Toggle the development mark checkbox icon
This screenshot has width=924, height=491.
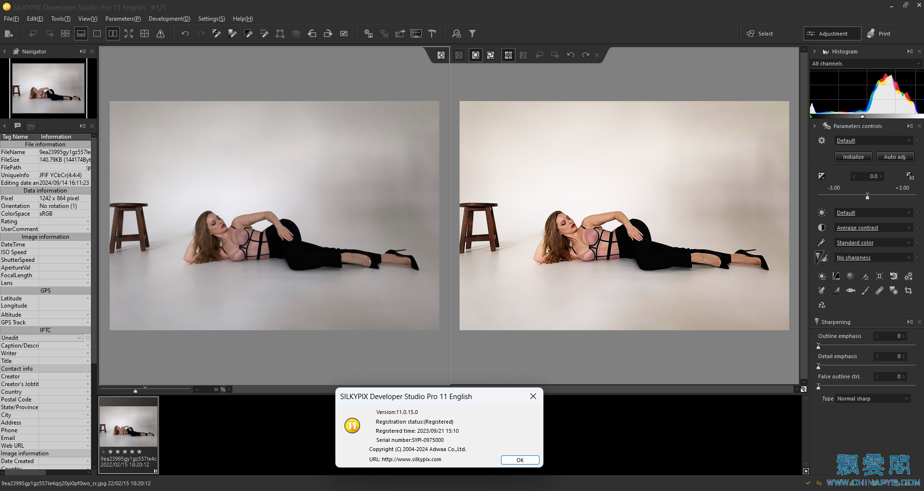tap(344, 34)
